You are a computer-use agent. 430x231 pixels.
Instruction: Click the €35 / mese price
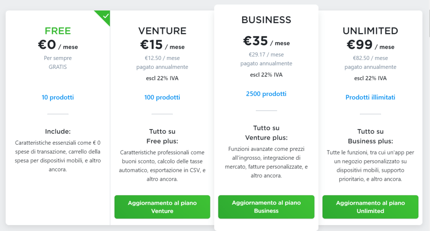point(266,41)
